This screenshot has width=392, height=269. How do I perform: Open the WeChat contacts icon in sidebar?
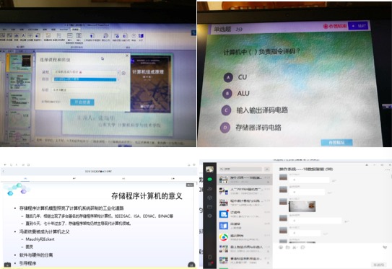click(210, 188)
